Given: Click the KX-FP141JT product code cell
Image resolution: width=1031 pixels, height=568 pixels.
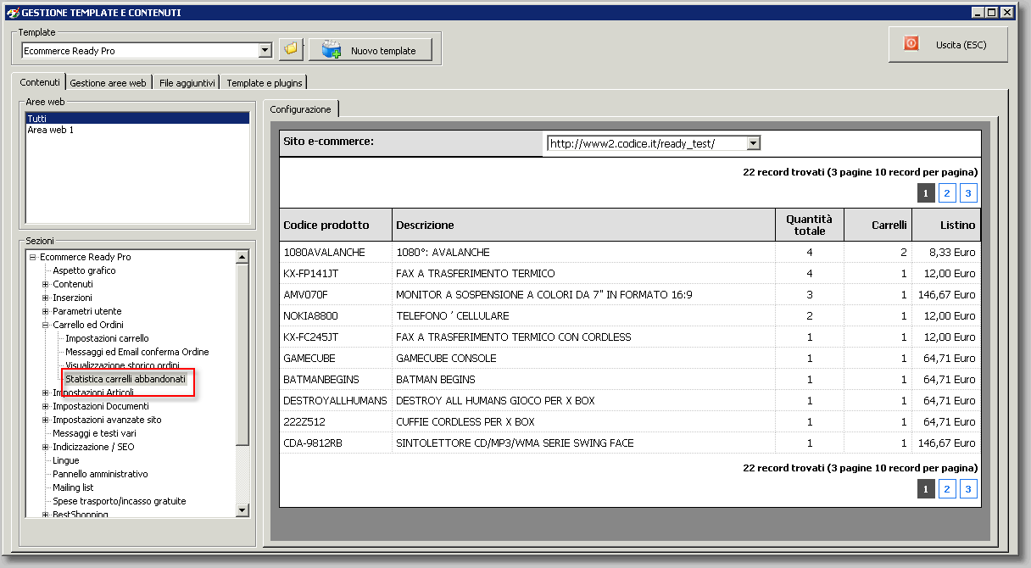Looking at the screenshot, I should tap(336, 273).
